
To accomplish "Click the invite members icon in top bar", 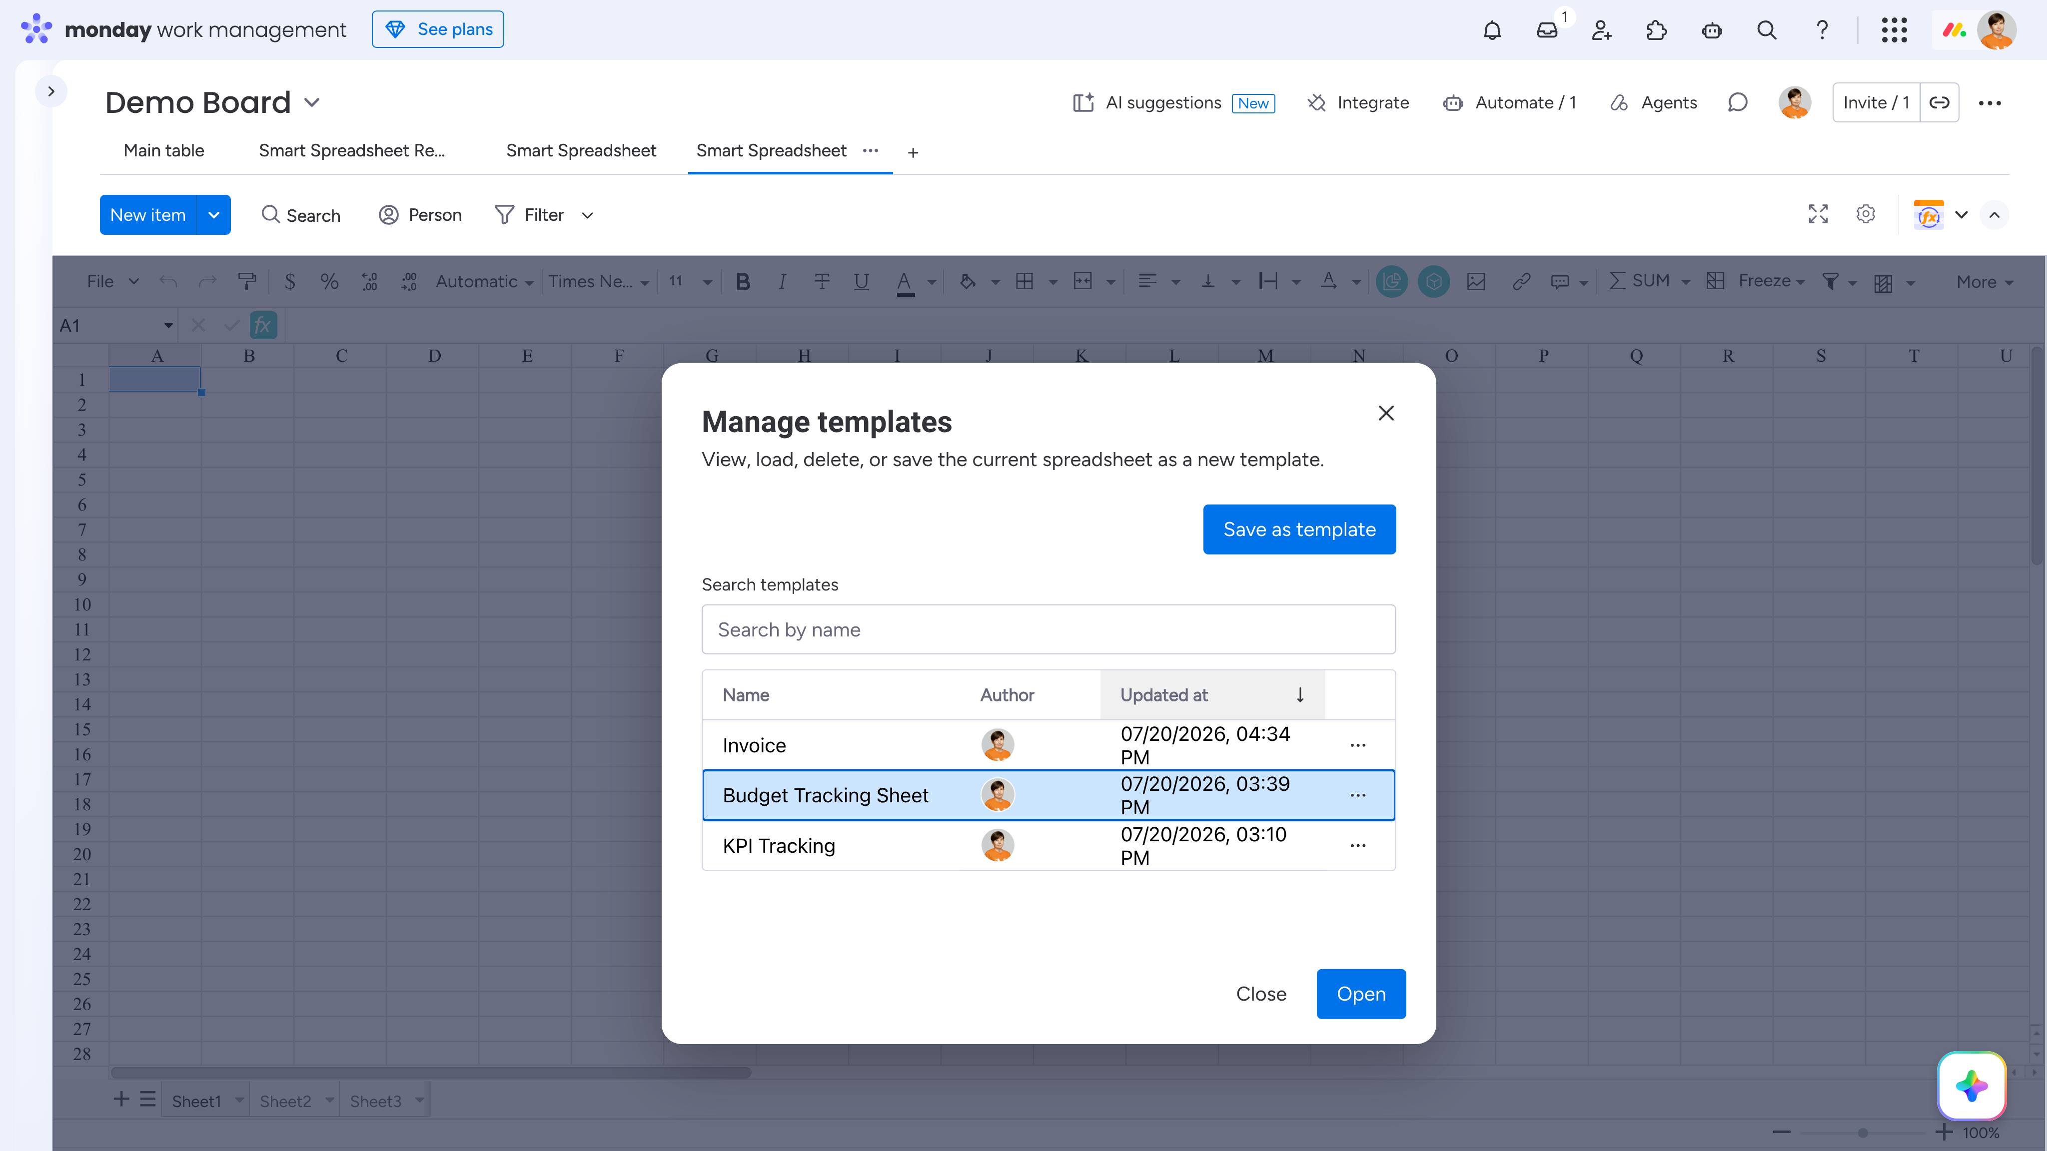I will click(x=1602, y=30).
